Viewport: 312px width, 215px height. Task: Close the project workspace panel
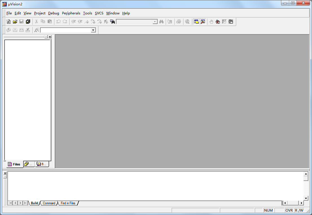[x=50, y=37]
